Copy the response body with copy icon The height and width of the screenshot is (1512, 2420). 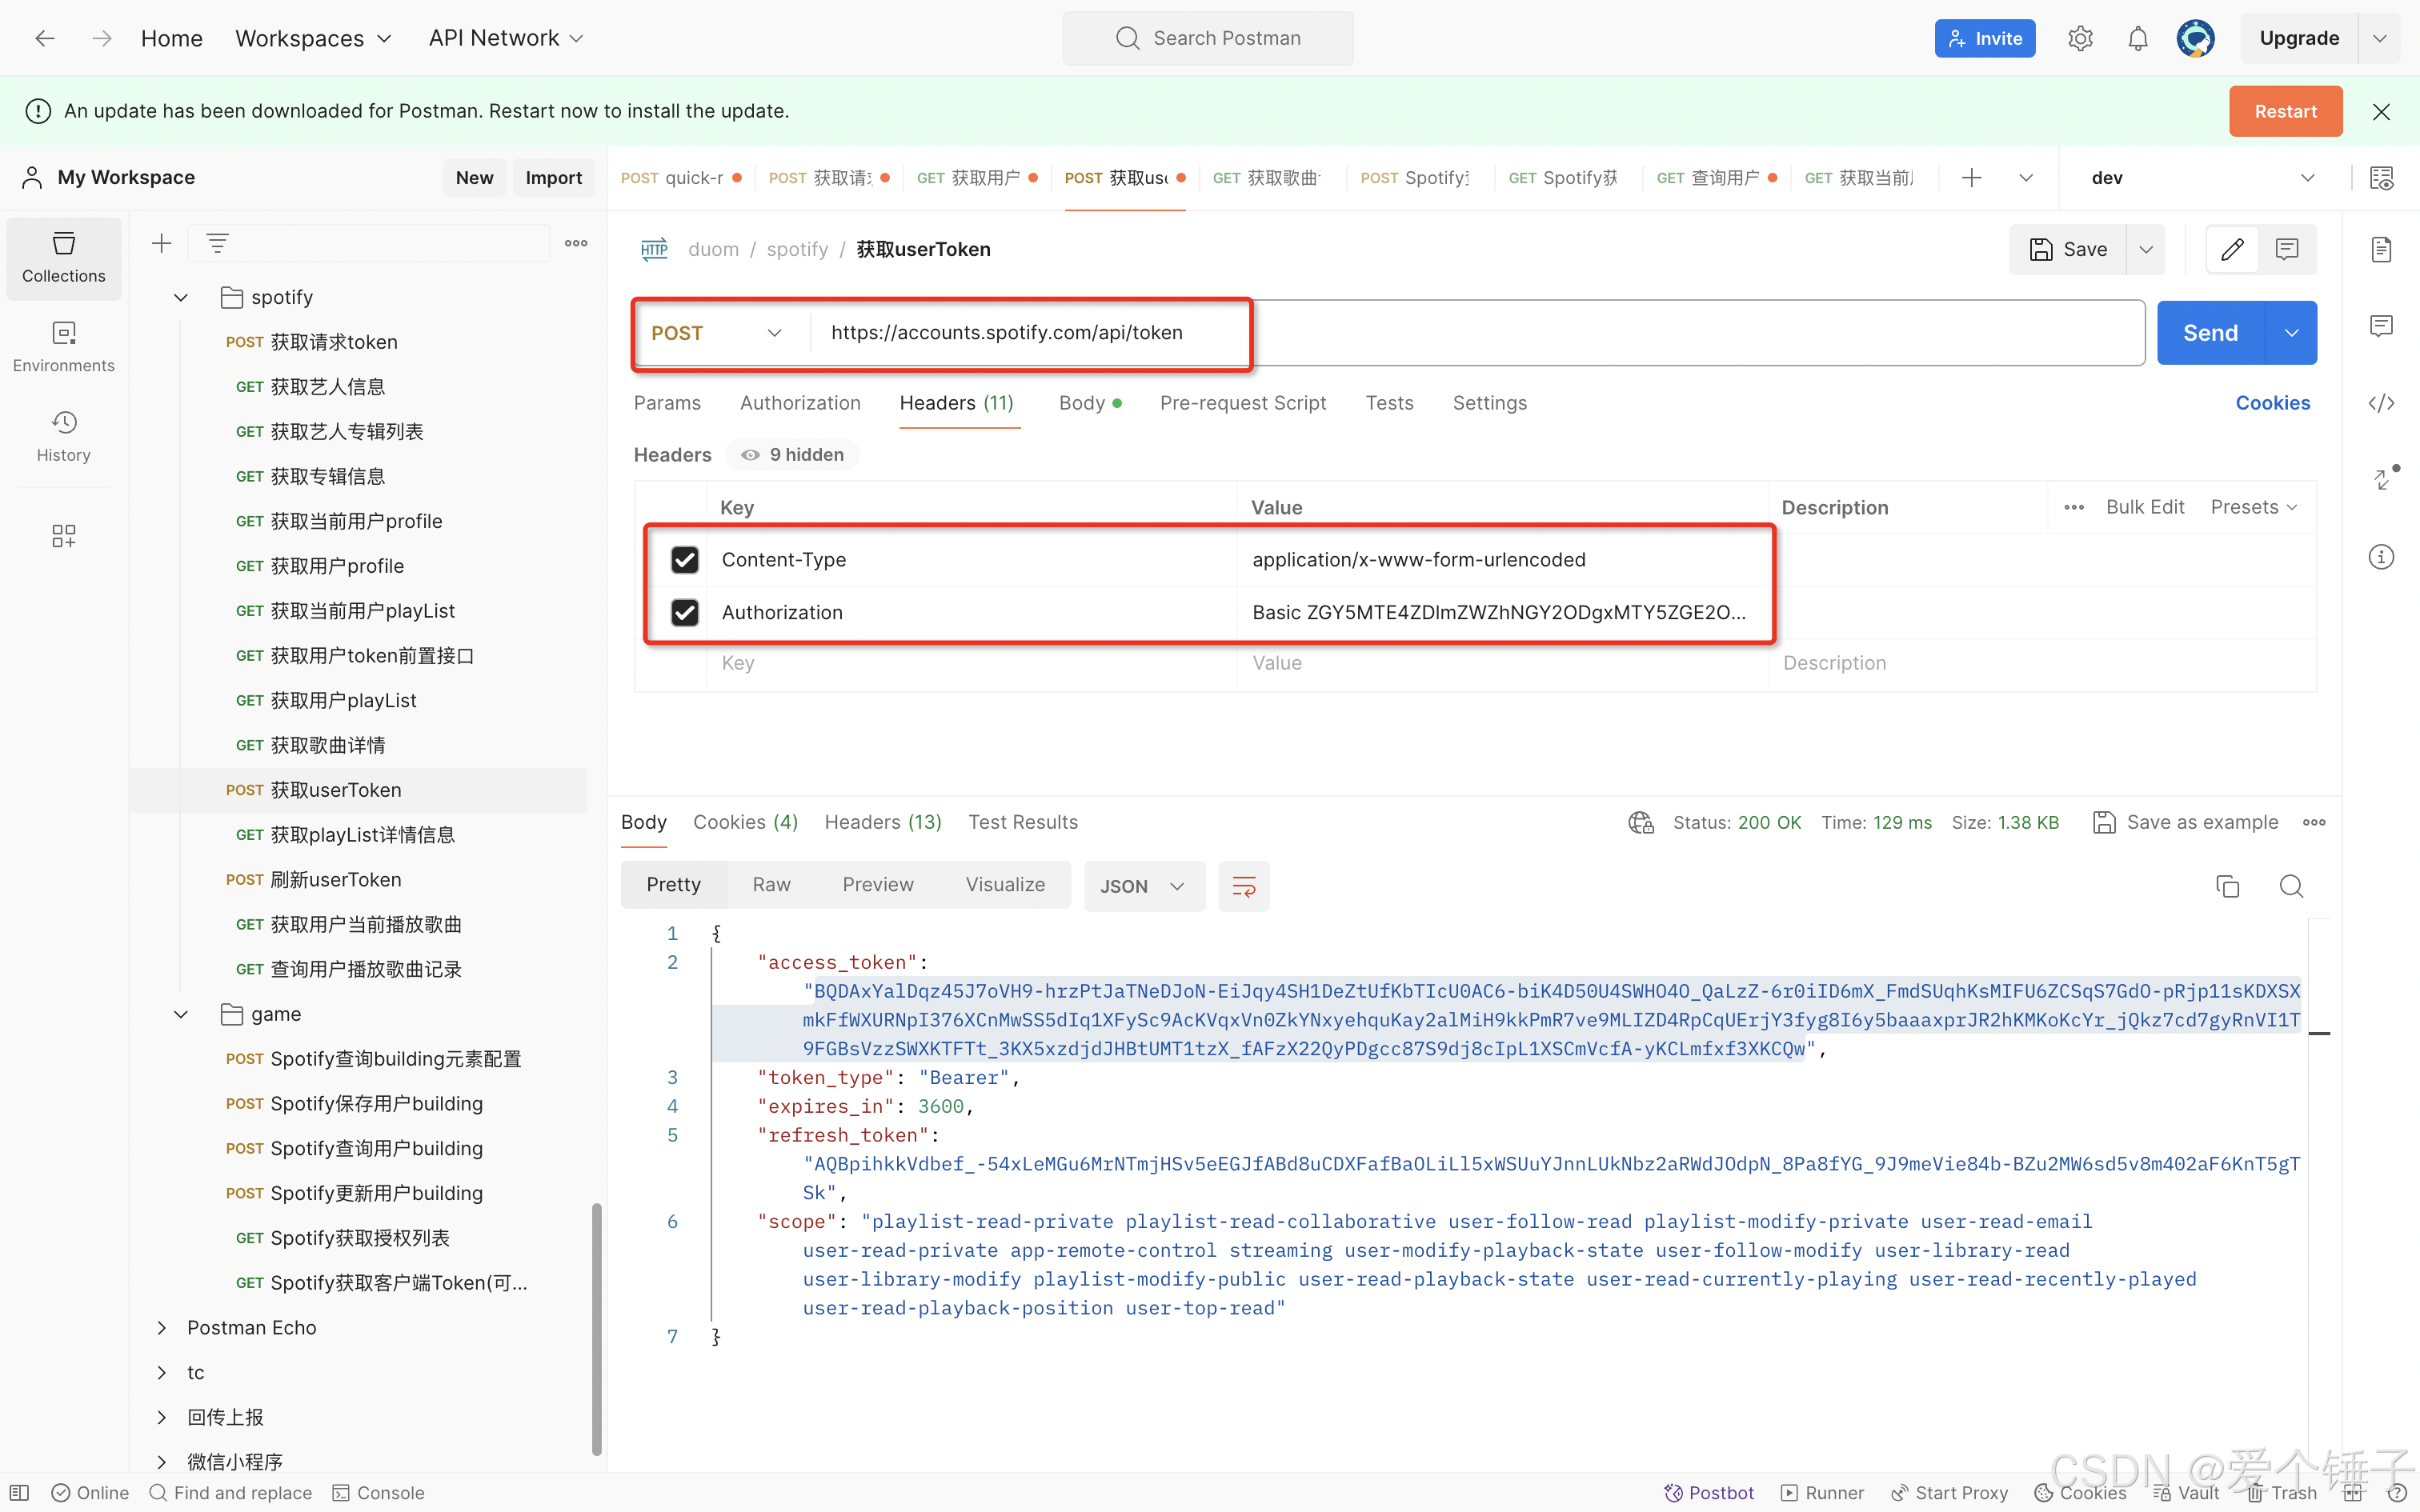coord(2227,886)
